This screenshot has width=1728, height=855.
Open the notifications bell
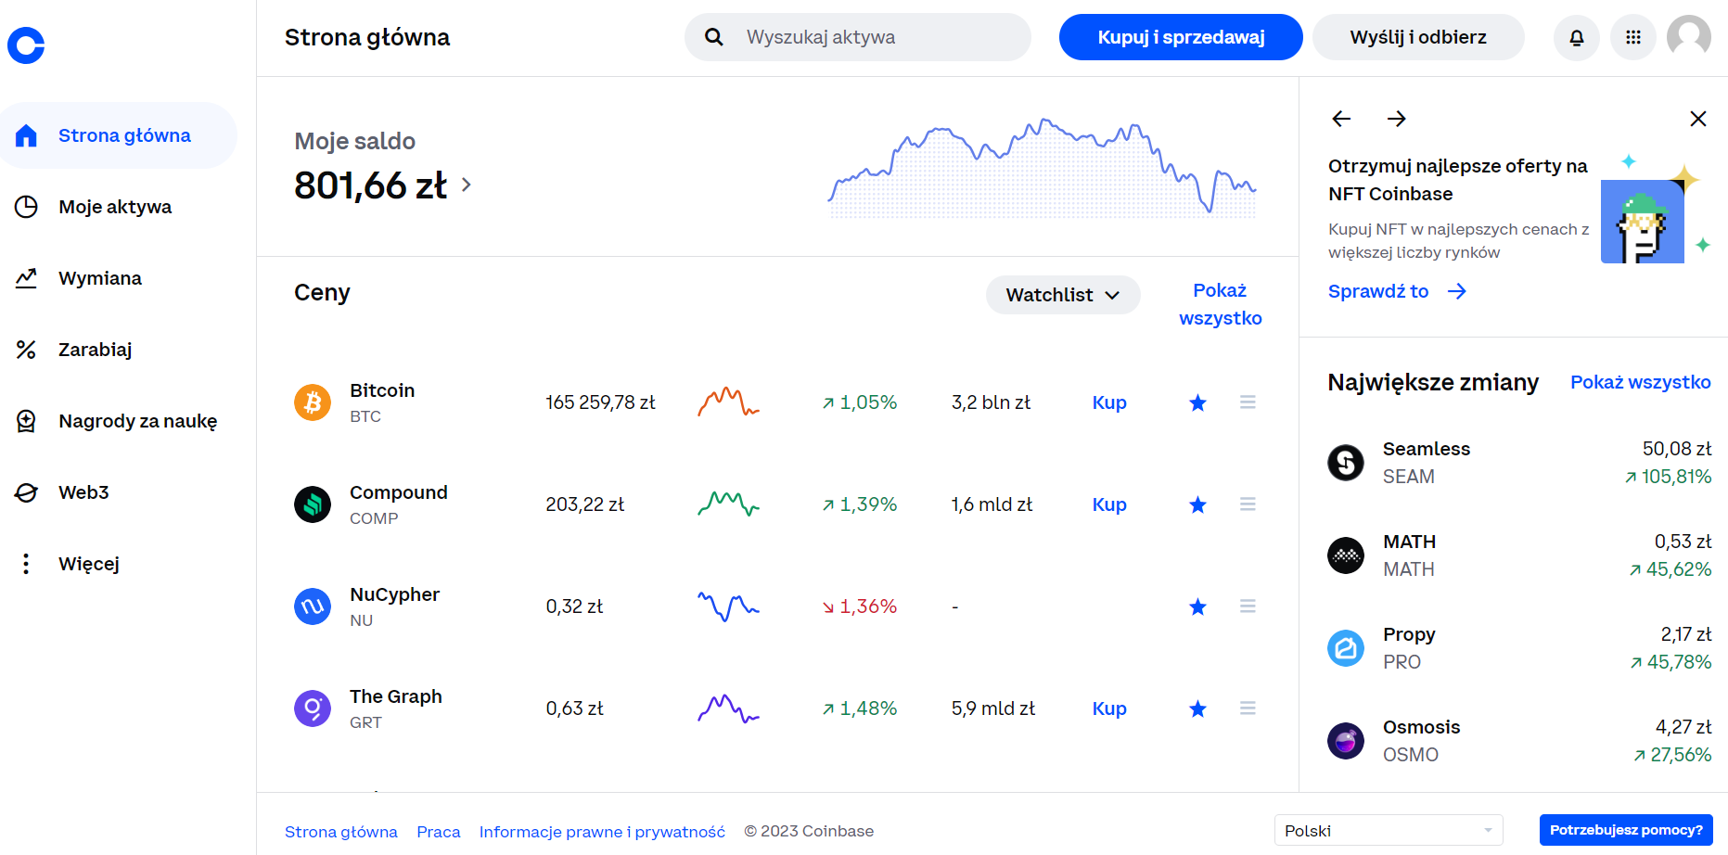[x=1576, y=37]
